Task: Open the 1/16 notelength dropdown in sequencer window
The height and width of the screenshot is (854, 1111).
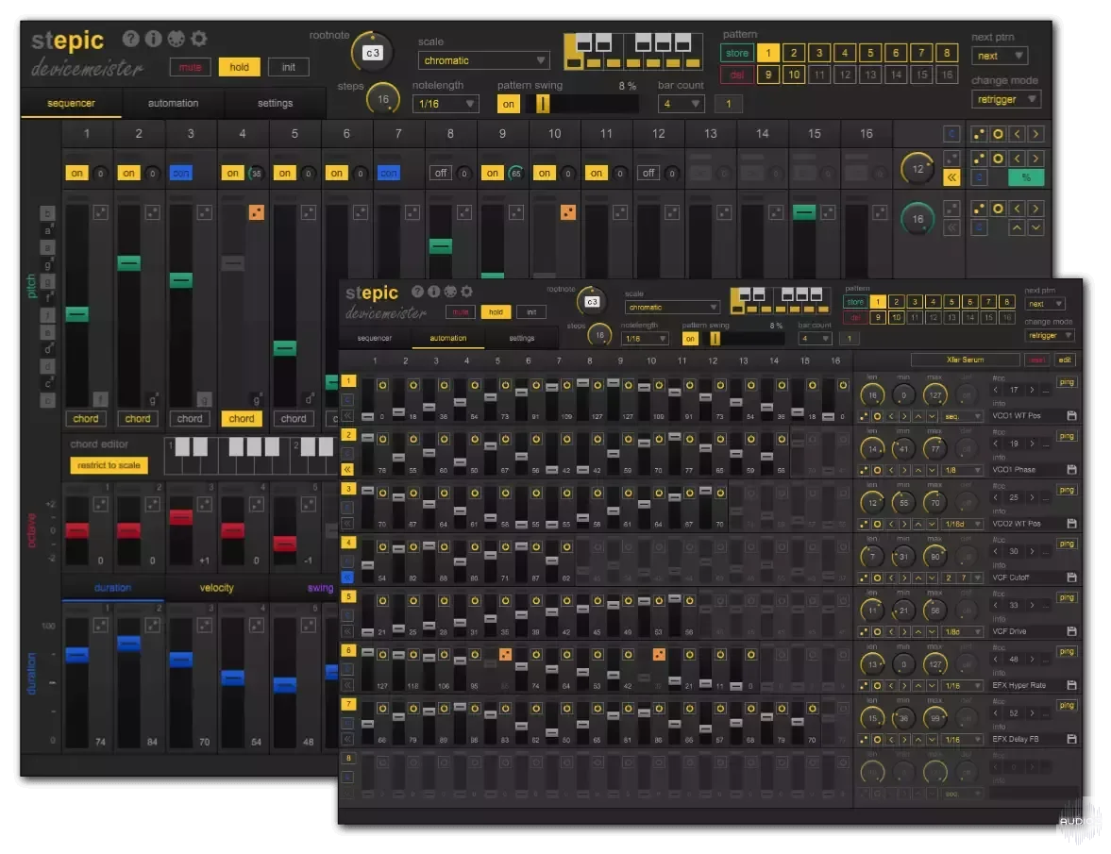Action: coord(445,104)
